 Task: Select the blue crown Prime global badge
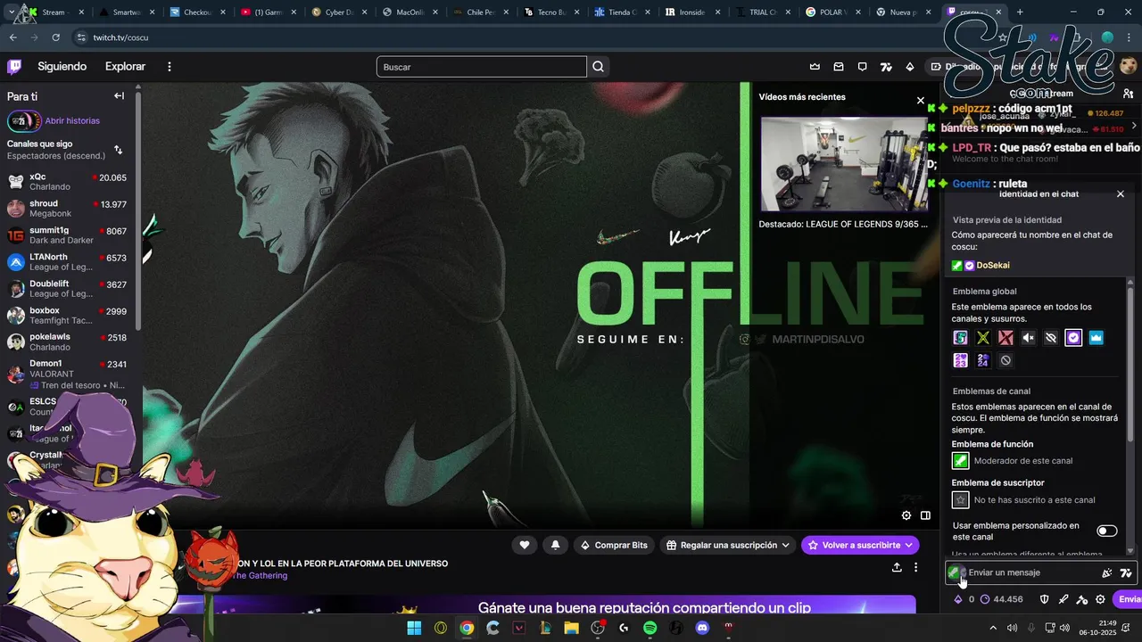click(1096, 338)
